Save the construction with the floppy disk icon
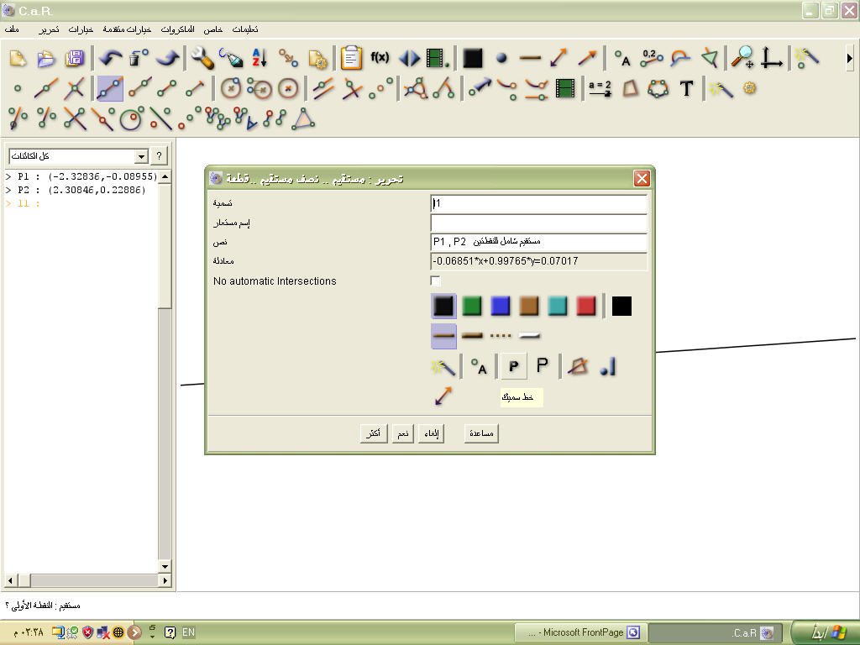 coord(75,58)
